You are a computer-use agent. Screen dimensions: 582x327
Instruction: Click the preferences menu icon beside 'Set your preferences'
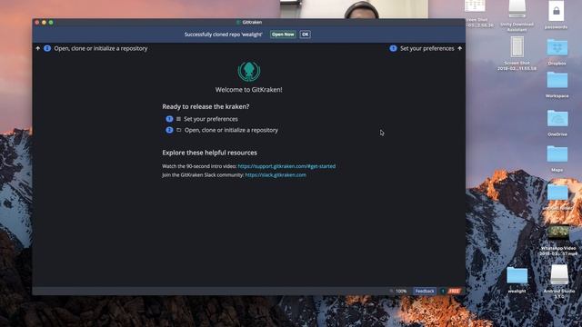[x=178, y=119]
